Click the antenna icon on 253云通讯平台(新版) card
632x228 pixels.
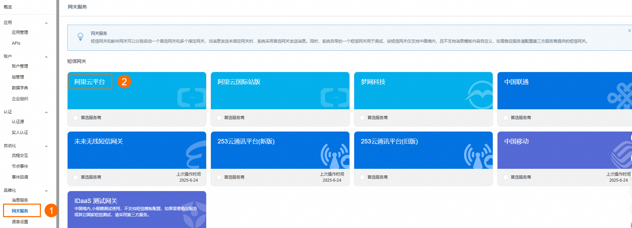(335, 156)
